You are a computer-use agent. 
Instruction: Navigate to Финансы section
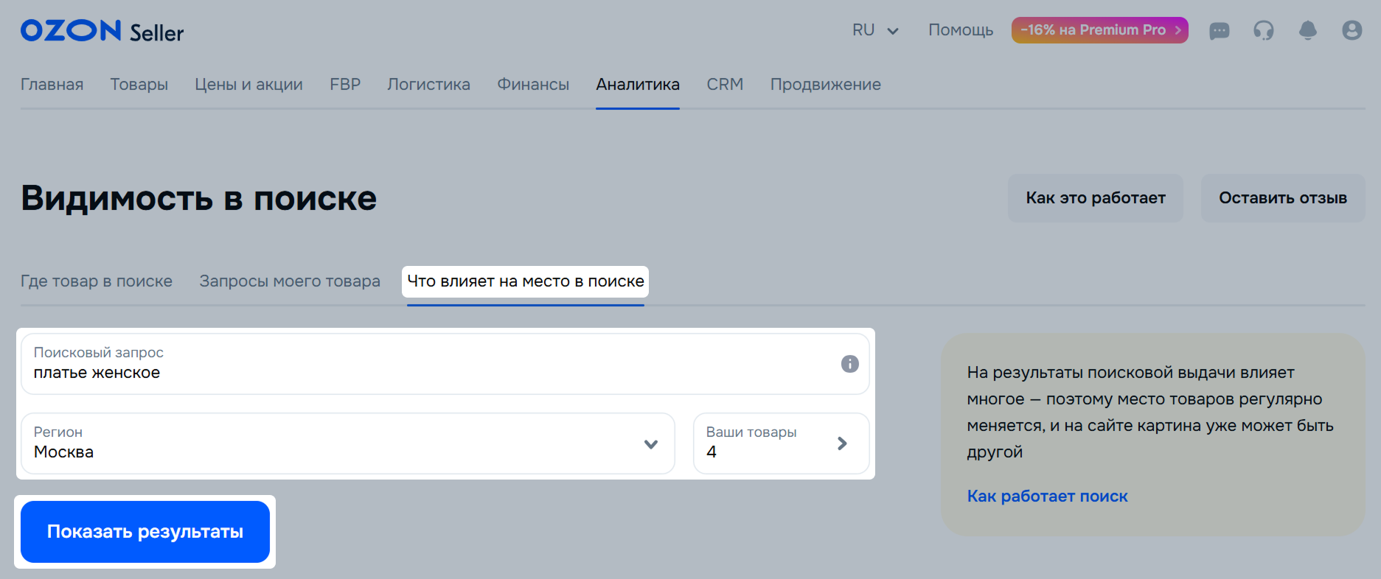tap(532, 85)
